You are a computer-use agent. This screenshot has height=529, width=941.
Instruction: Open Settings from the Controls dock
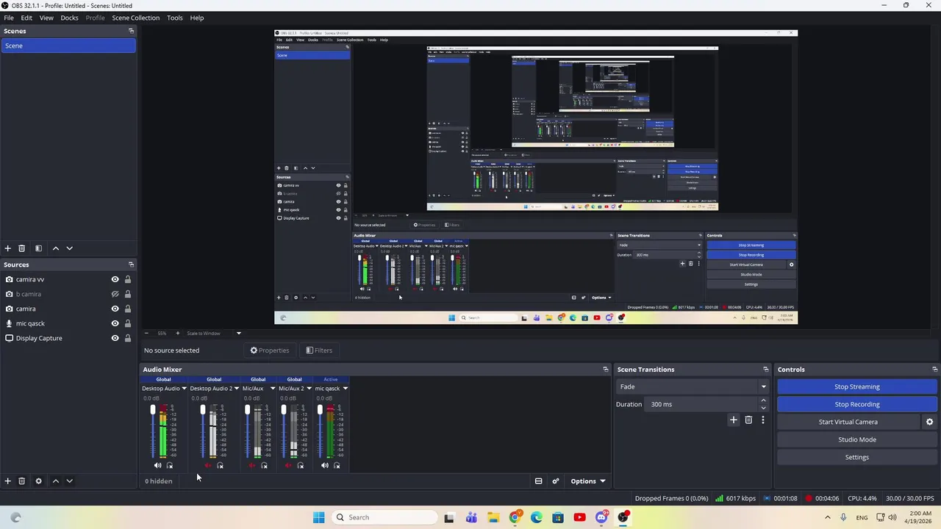point(856,457)
